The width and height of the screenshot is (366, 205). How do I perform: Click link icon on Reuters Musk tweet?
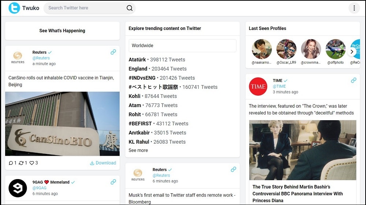pos(234,169)
